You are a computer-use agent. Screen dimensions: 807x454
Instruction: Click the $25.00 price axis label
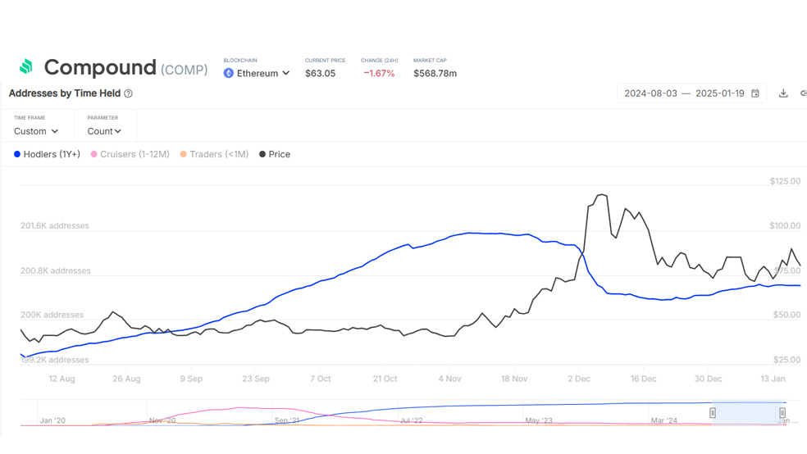tap(787, 360)
